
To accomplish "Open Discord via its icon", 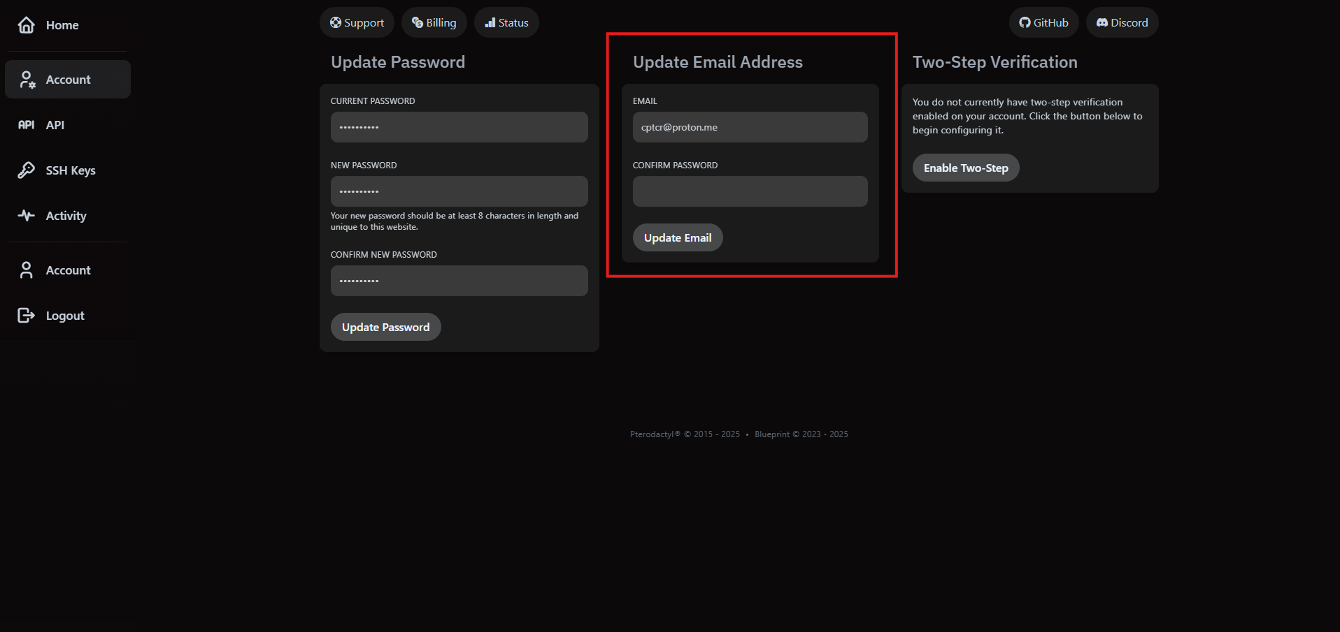I will click(x=1101, y=22).
